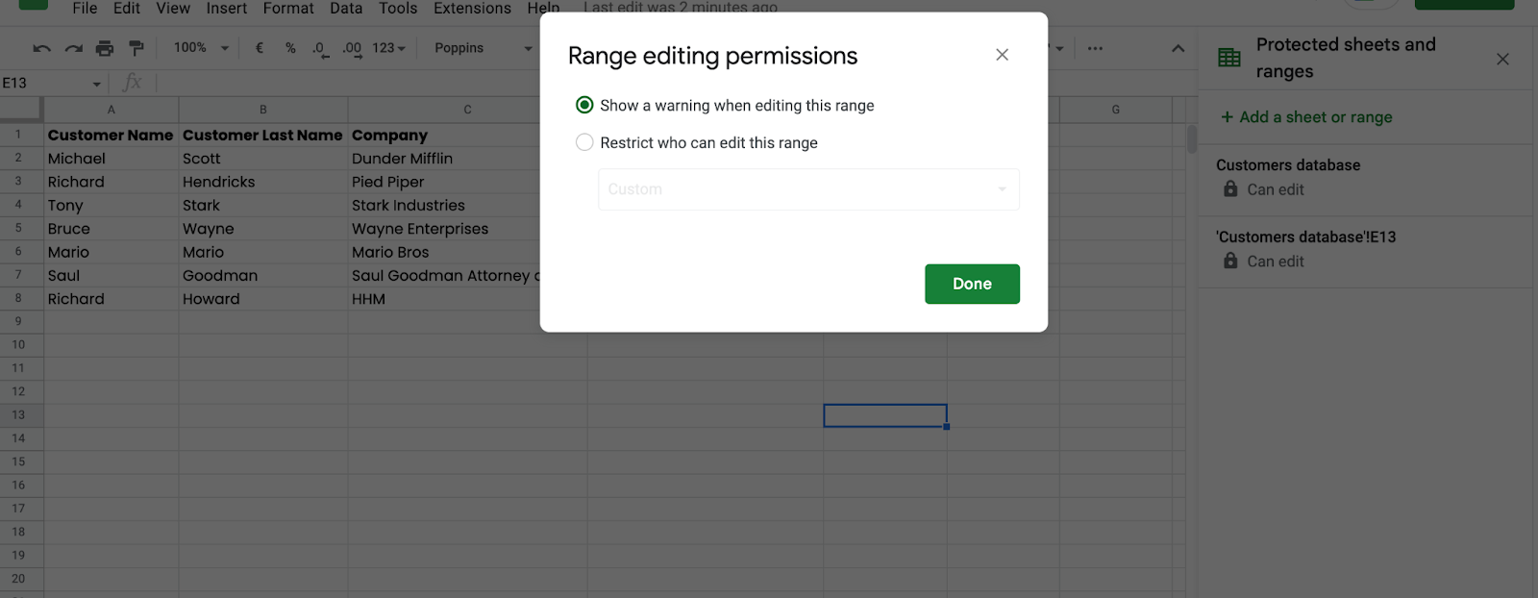Open the more toolbar options ellipsis
1538x598 pixels.
click(x=1095, y=48)
